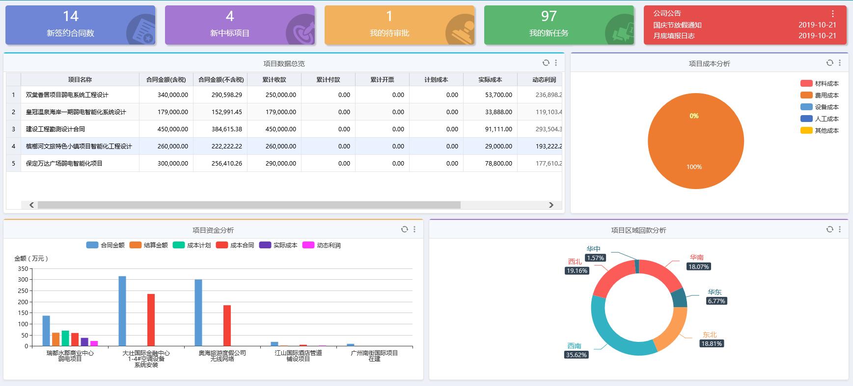Open the 公司公告 three-dot menu
The image size is (853, 386).
point(832,14)
